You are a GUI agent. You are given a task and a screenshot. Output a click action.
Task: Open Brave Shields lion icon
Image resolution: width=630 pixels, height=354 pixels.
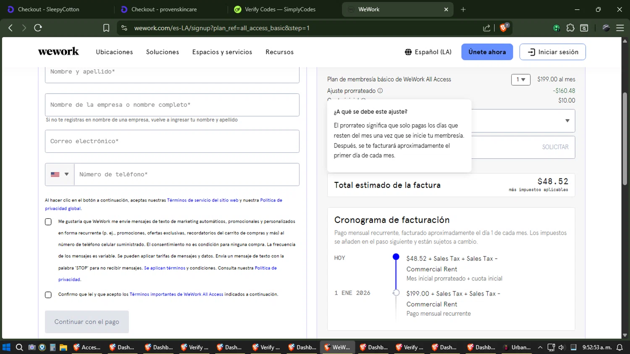[x=504, y=28]
